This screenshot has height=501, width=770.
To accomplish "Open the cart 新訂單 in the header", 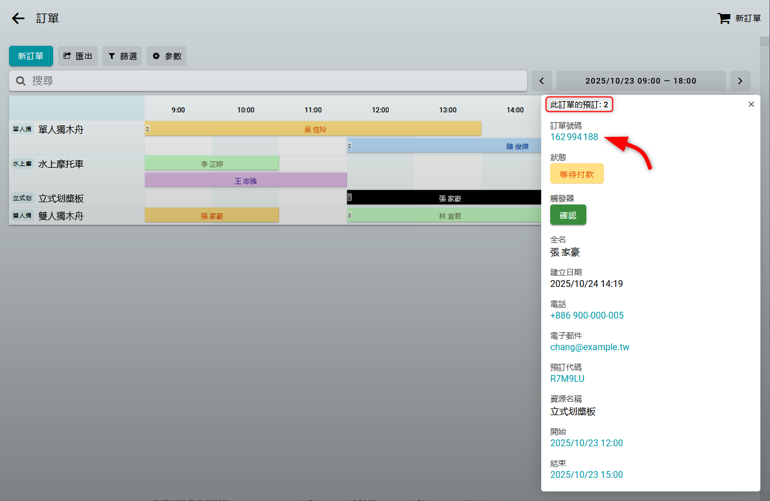I will click(x=739, y=19).
